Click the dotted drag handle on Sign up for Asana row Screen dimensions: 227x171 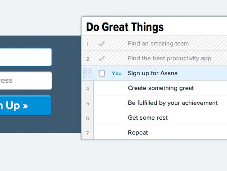pos(87,73)
